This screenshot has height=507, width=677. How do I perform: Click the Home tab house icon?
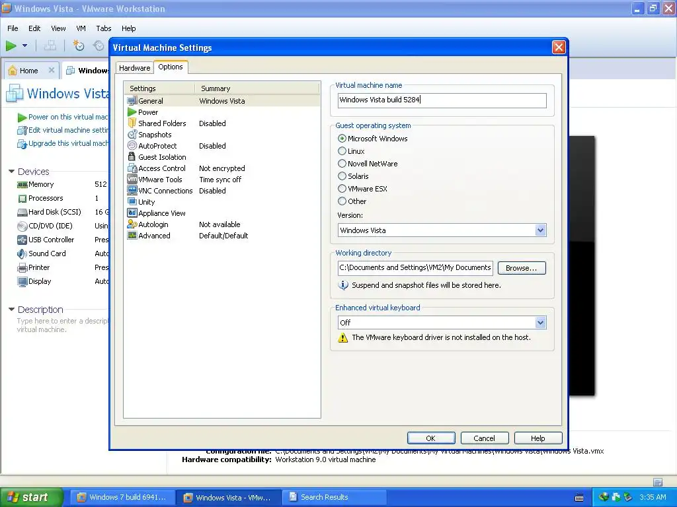[x=13, y=70]
